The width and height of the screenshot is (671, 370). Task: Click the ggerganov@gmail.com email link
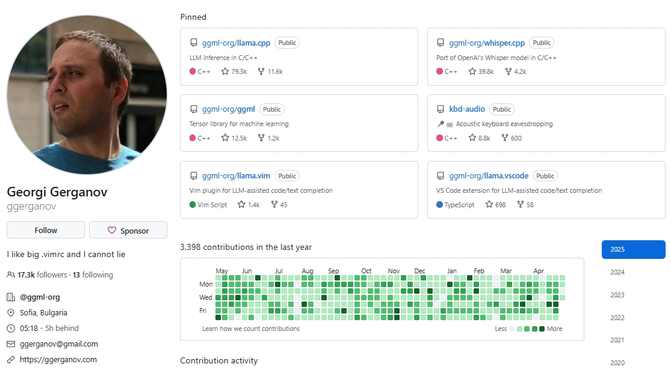58,344
